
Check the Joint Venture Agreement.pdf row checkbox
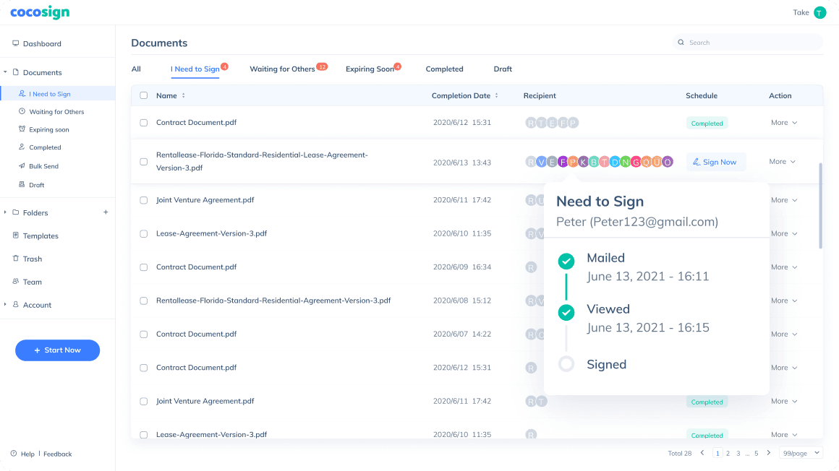[x=143, y=200]
